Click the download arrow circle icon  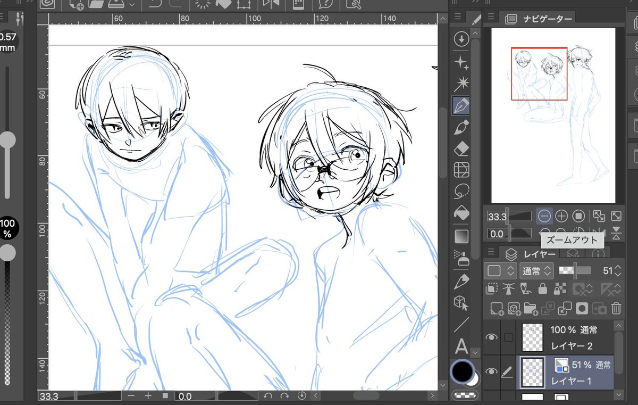(x=461, y=38)
